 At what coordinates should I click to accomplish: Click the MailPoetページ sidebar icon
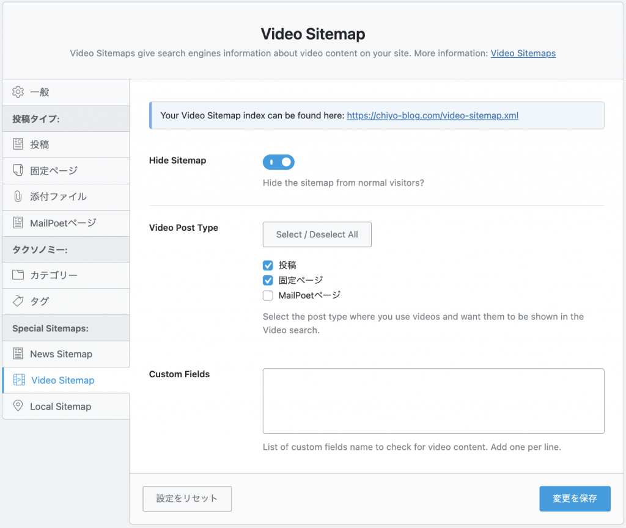(x=18, y=223)
